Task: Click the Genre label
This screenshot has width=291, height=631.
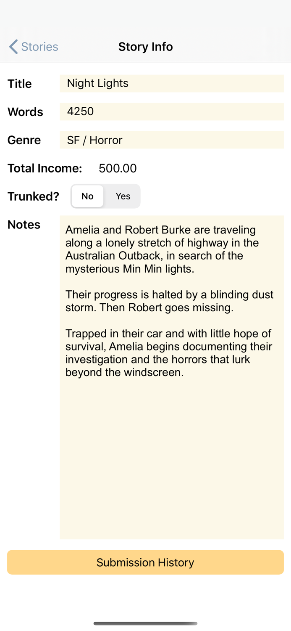Action: (24, 140)
